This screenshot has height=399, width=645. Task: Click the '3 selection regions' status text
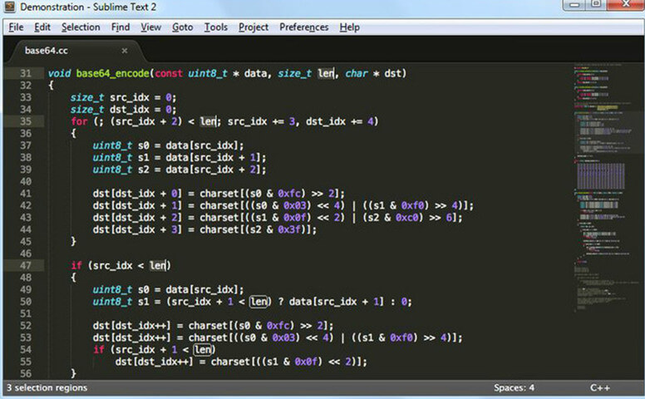click(x=47, y=387)
